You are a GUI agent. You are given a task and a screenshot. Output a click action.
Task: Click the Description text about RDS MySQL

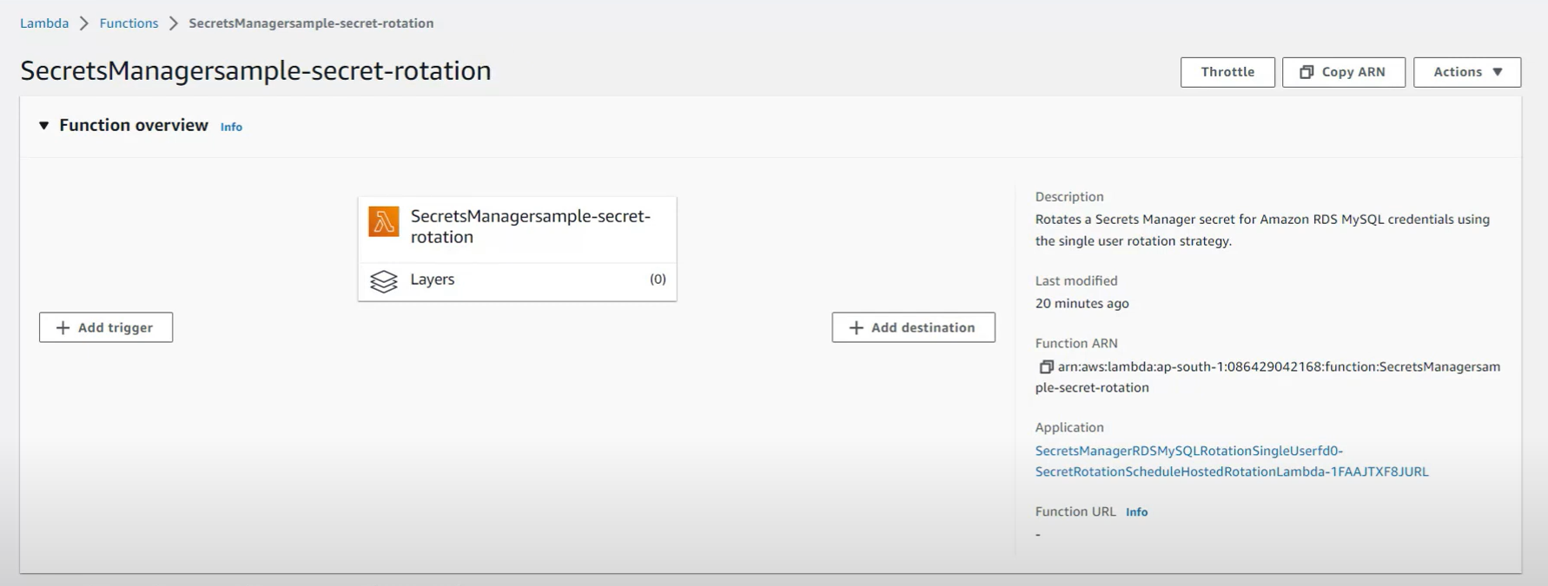tap(1262, 230)
